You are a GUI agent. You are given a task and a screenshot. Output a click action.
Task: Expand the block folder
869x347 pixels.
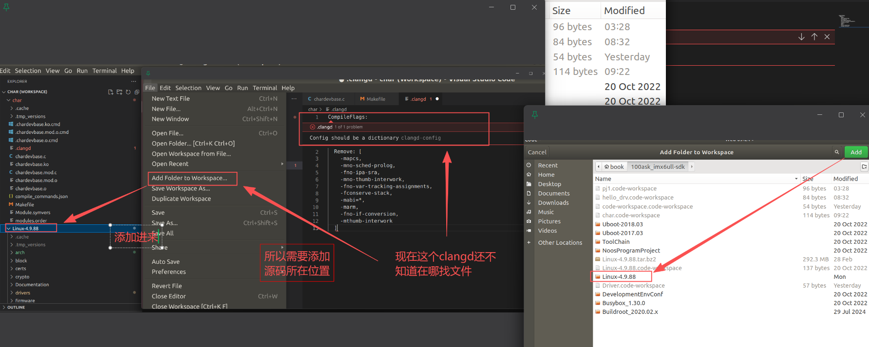point(12,261)
